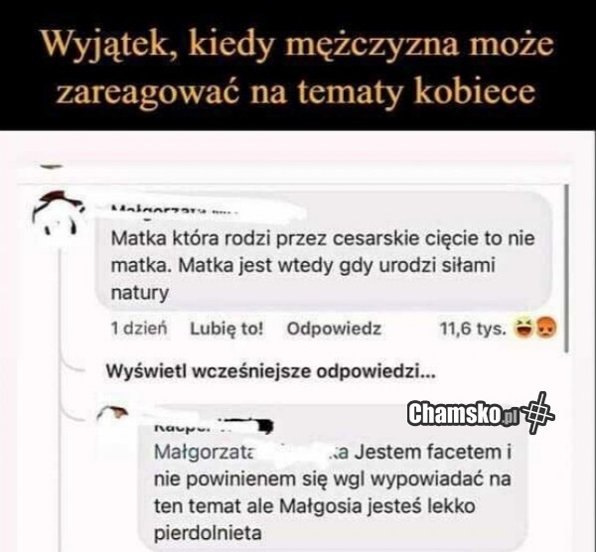Image resolution: width=596 pixels, height=552 pixels.
Task: Click the Chamsko.pl watermark logo
Action: (x=464, y=414)
